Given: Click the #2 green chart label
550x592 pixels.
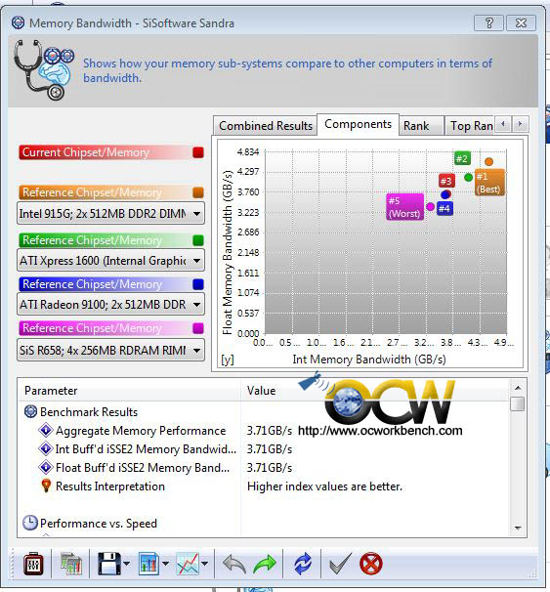Looking at the screenshot, I should click(462, 158).
